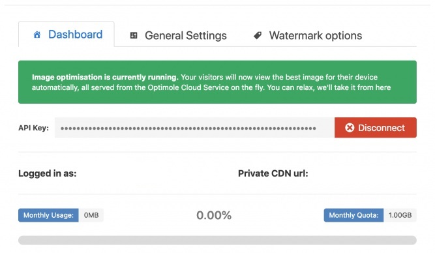Click the Monthly Usage blue badge

[x=48, y=215]
